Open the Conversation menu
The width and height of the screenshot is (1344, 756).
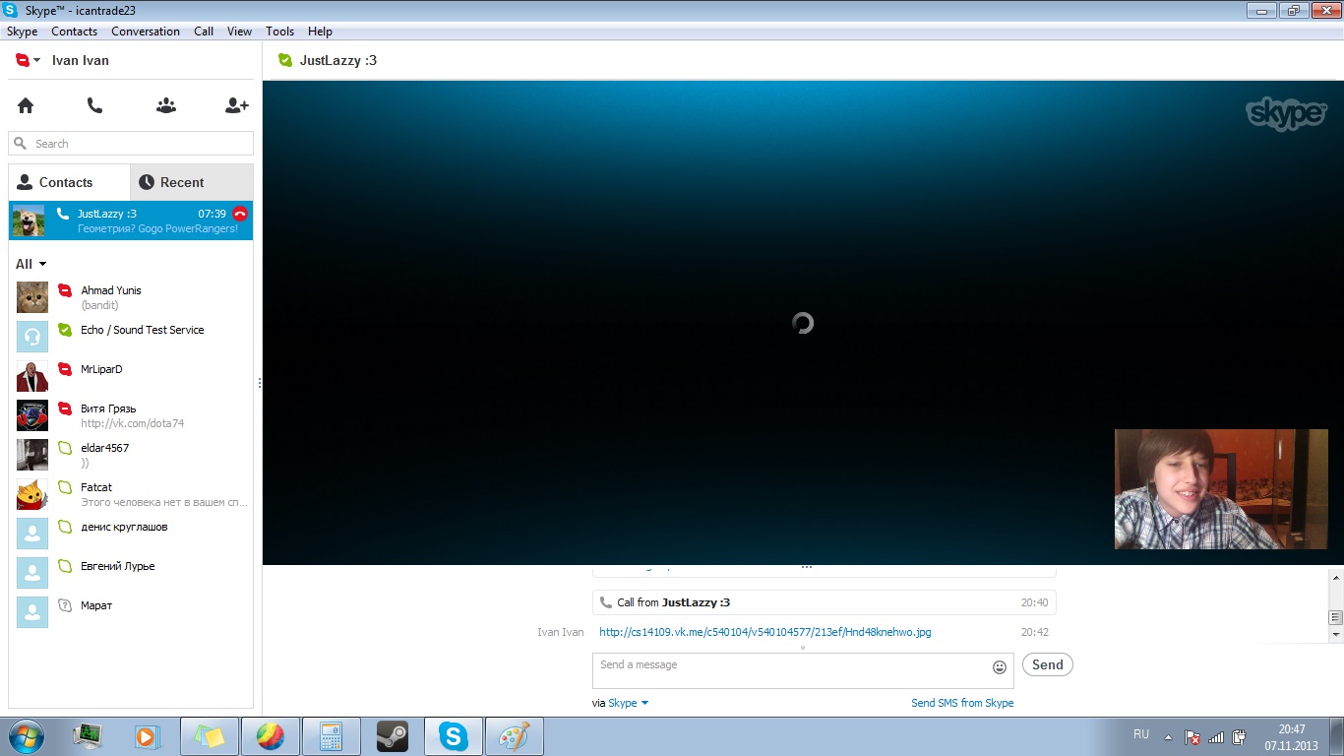click(x=146, y=31)
